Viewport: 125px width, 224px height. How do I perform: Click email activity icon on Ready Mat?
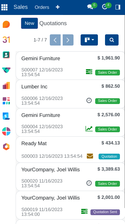coord(90,156)
